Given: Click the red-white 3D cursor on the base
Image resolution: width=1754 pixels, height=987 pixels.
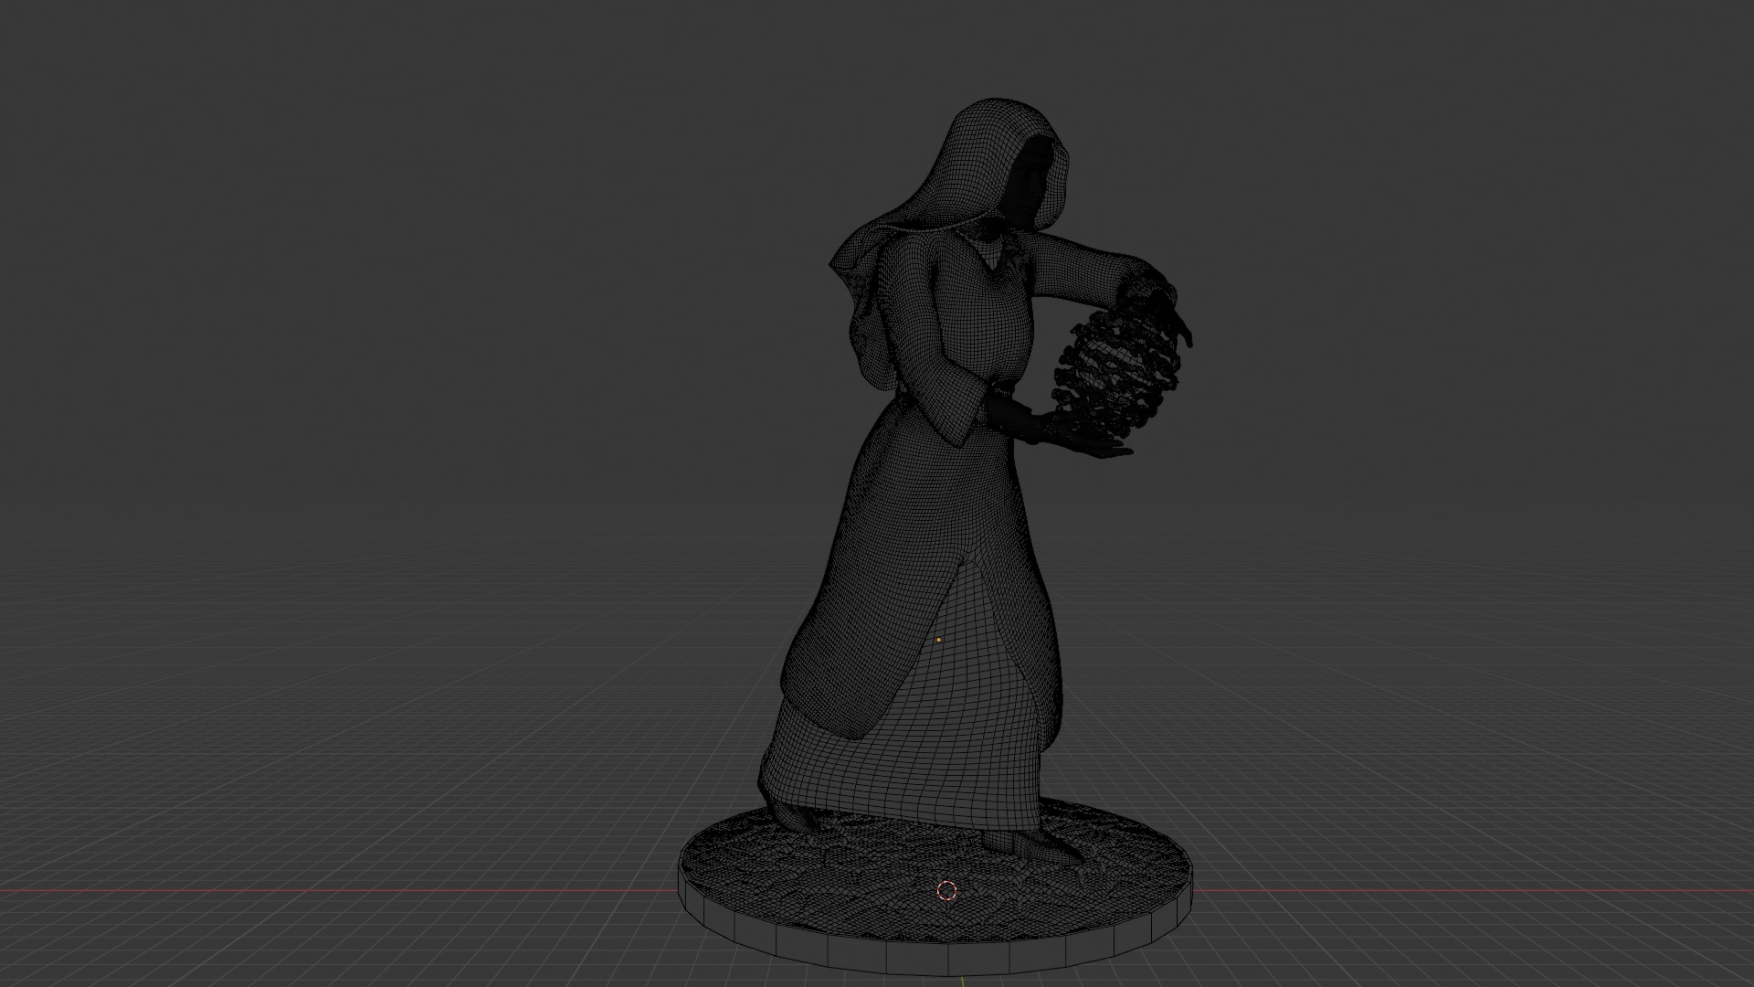Looking at the screenshot, I should click(x=946, y=890).
